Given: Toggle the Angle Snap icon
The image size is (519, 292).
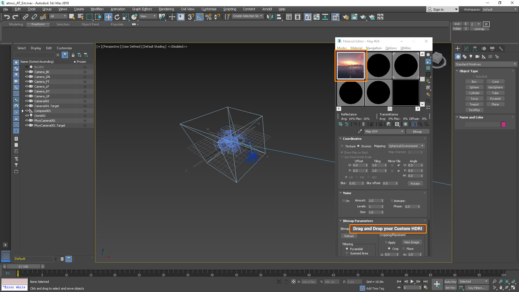Looking at the screenshot, I should [200, 17].
